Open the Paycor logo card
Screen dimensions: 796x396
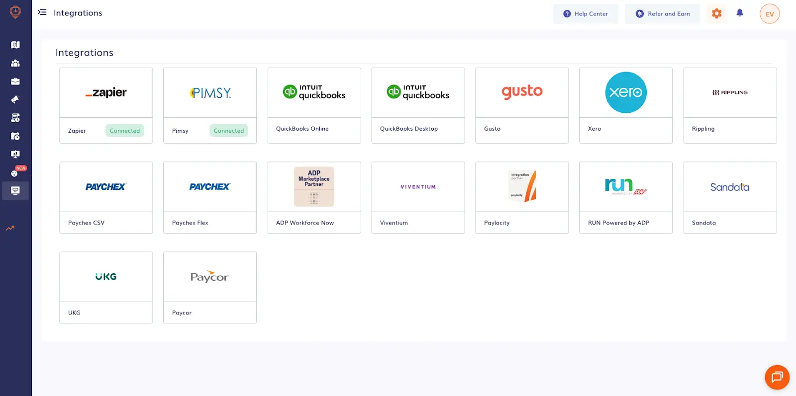click(210, 277)
